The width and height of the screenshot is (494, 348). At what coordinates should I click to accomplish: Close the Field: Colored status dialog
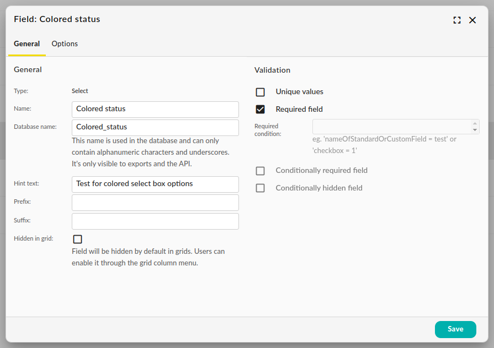coord(472,20)
